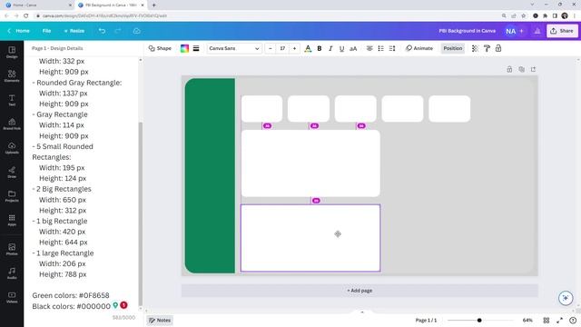Click the Share button

point(562,31)
